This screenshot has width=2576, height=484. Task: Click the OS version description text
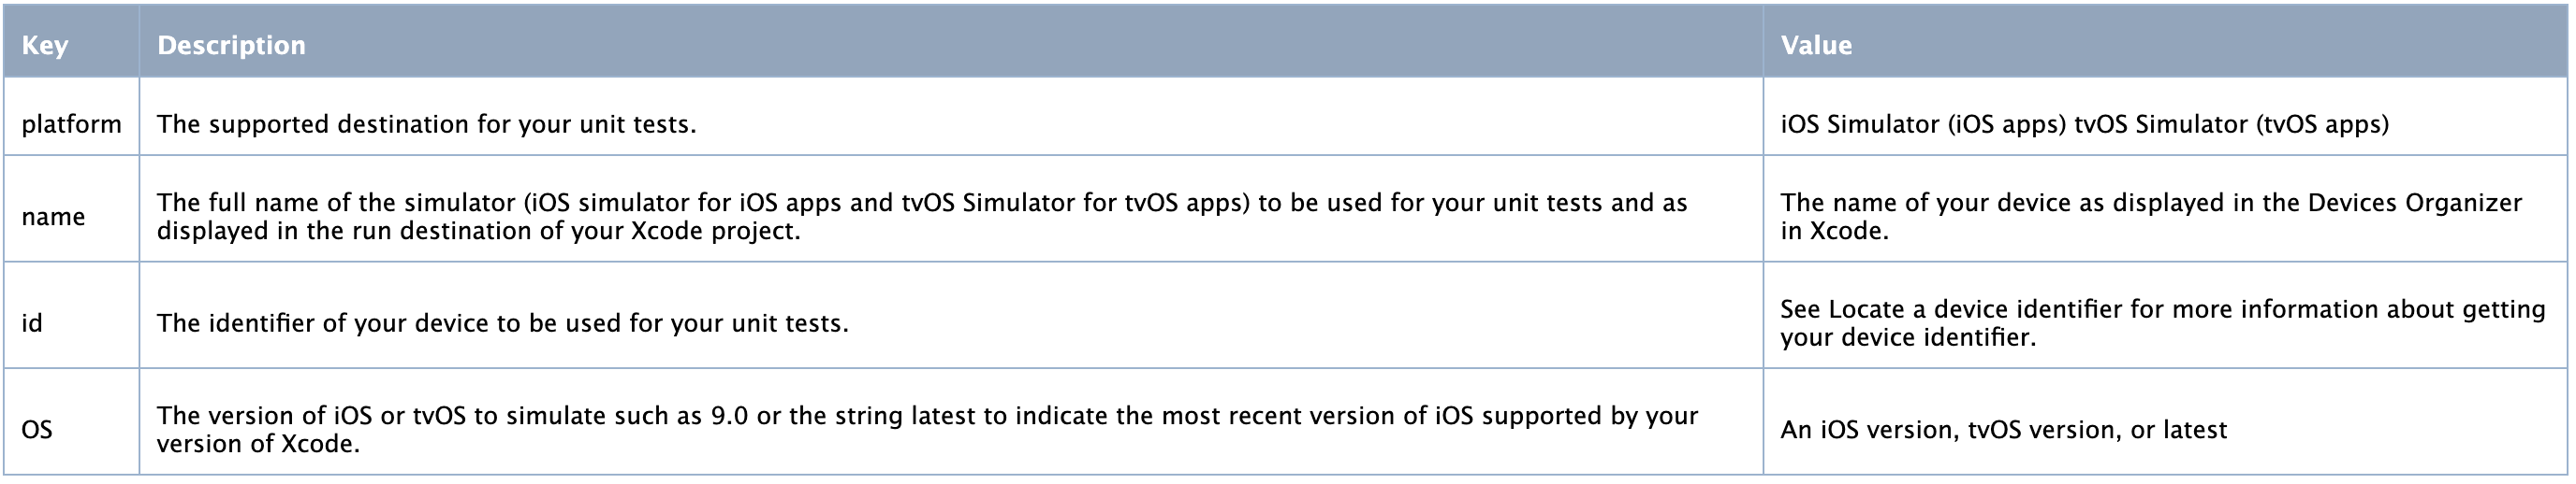[x=927, y=429]
